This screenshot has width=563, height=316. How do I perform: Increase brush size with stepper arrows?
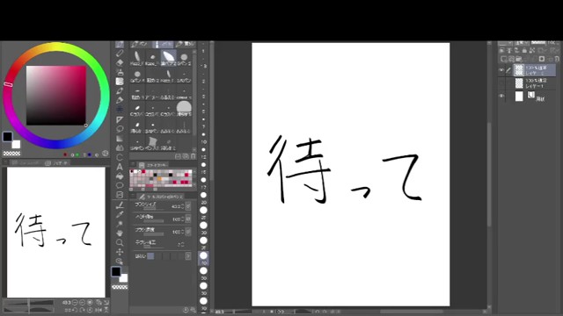(182, 206)
